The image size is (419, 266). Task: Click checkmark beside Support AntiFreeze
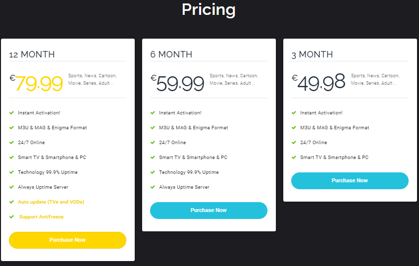click(x=11, y=217)
